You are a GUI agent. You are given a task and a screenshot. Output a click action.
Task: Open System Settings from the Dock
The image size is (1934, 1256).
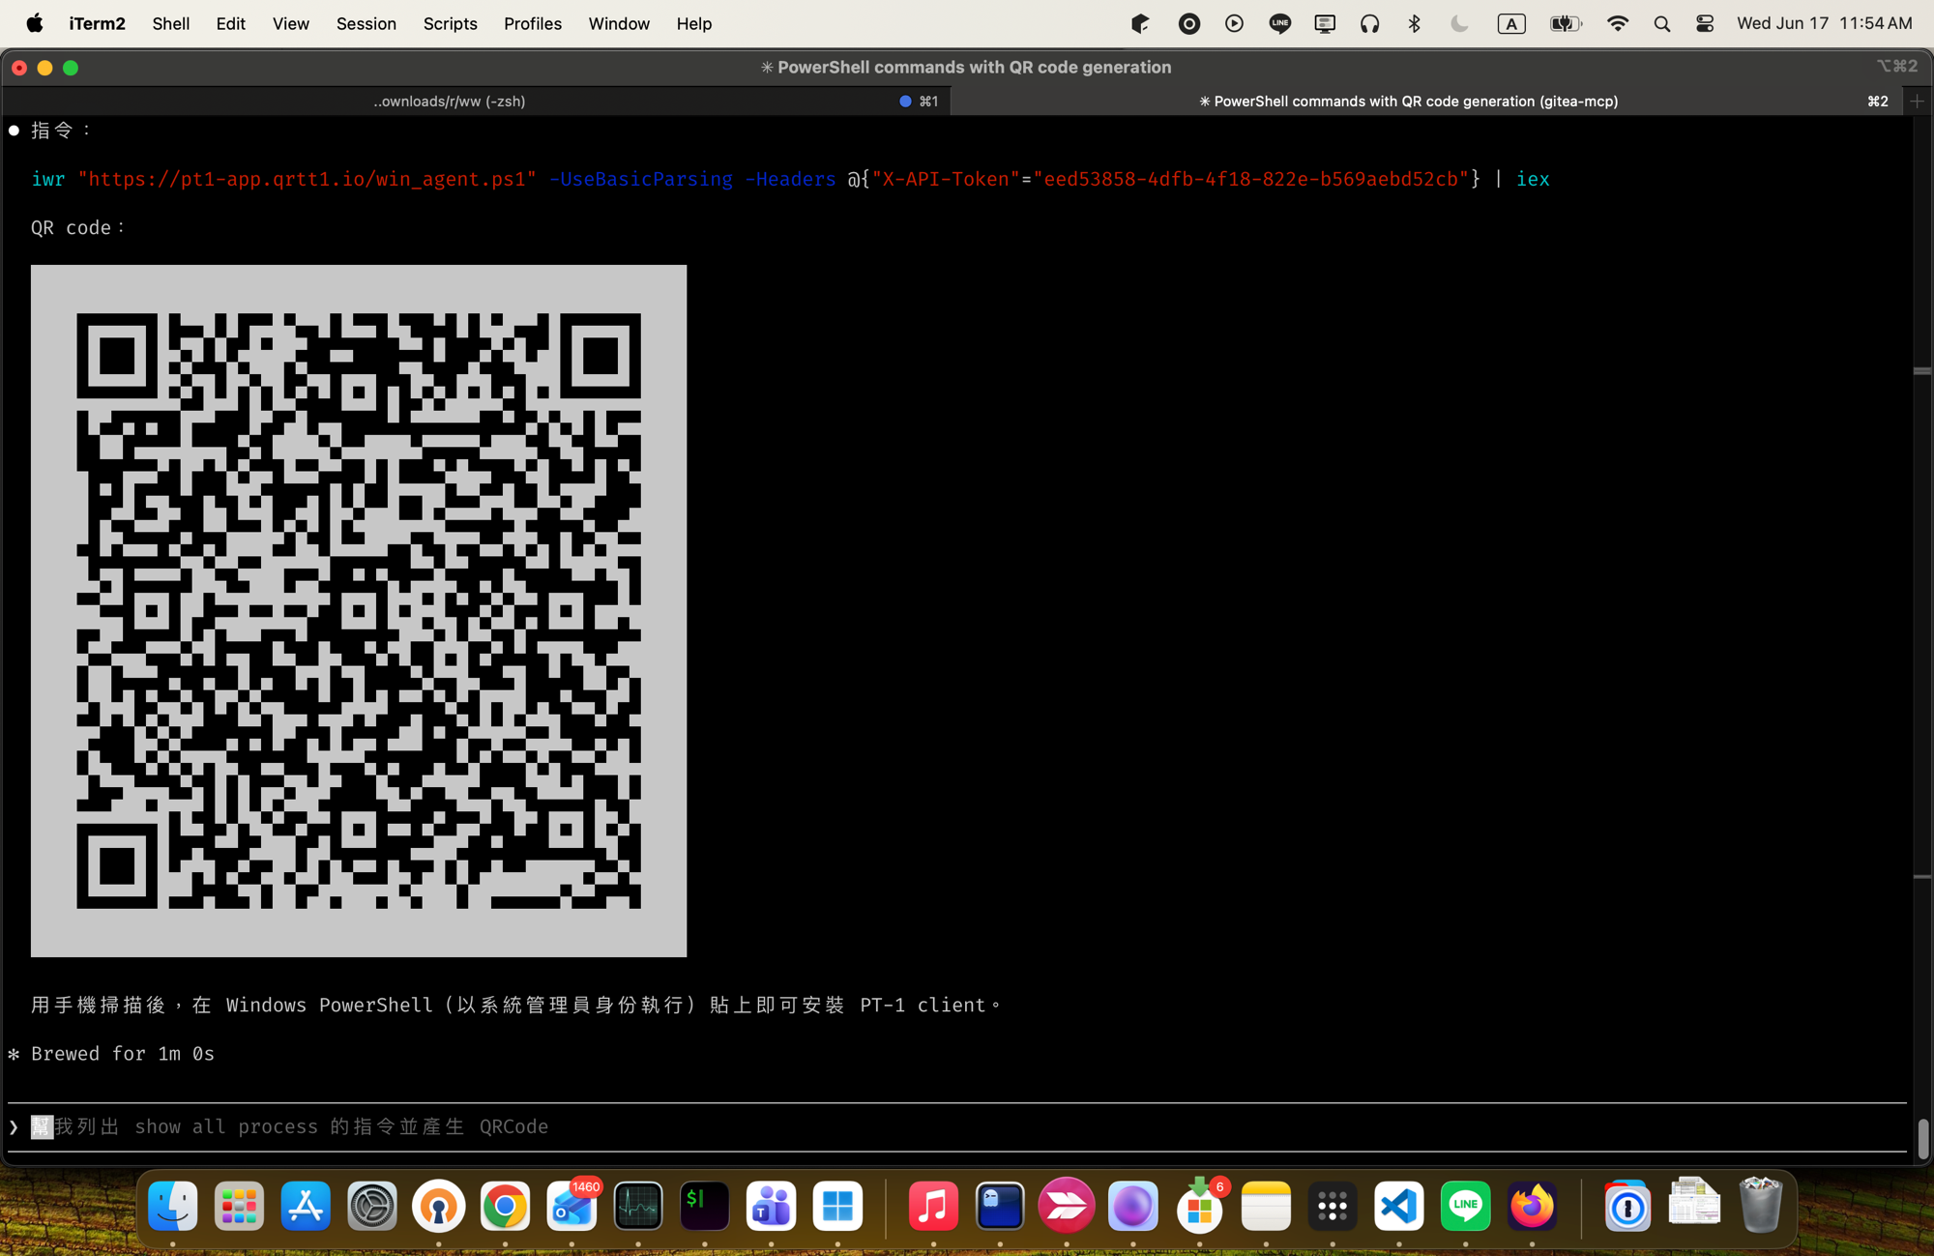(372, 1206)
